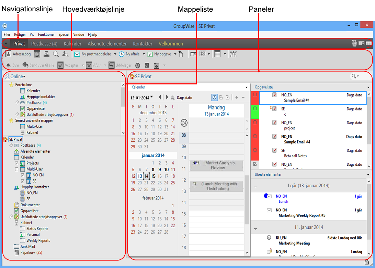This screenshot has width=375, height=268.
Task: Open dropdown arrow next to Ny opgave
Action: [175, 54]
